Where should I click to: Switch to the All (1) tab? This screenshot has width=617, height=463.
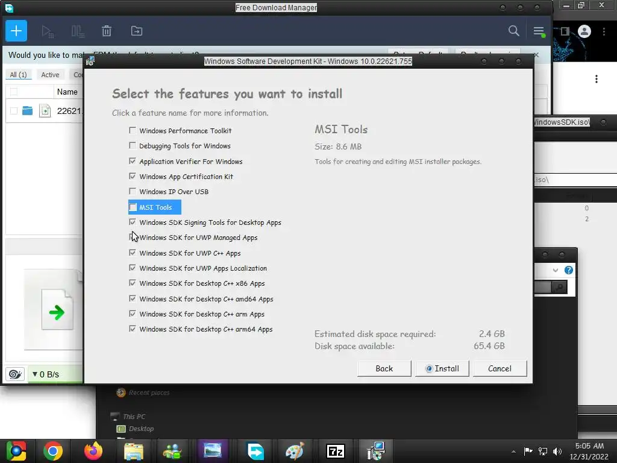pos(18,74)
